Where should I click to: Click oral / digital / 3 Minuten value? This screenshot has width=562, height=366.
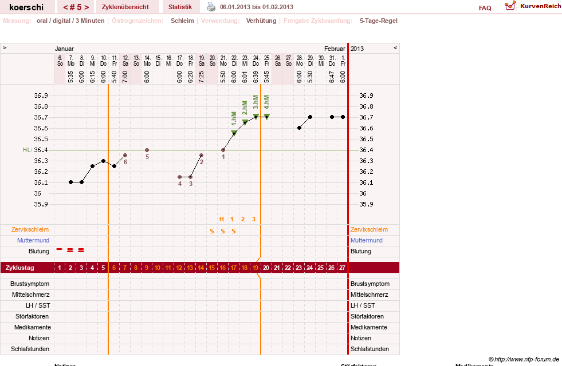pos(70,21)
